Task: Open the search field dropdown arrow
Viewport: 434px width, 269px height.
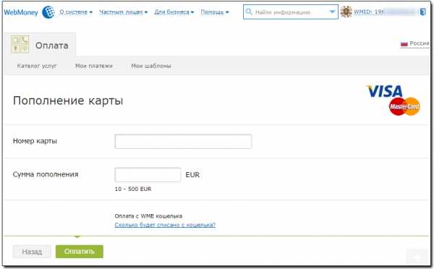Action: (x=332, y=12)
